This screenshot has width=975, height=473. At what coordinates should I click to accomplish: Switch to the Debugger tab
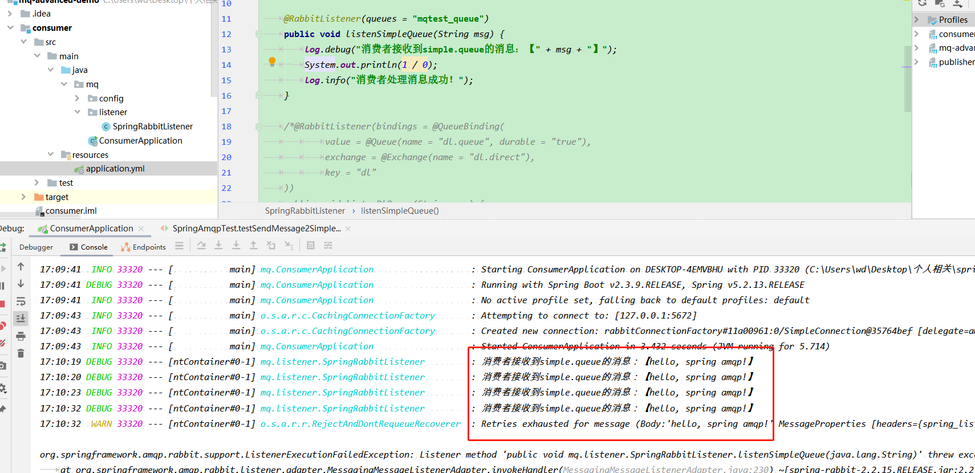36,247
